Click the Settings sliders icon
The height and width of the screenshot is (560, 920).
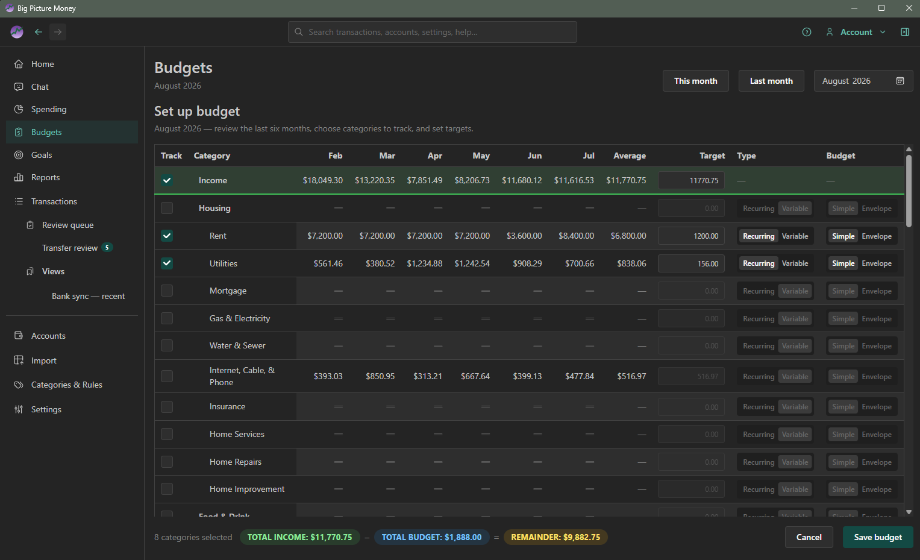[x=19, y=409]
